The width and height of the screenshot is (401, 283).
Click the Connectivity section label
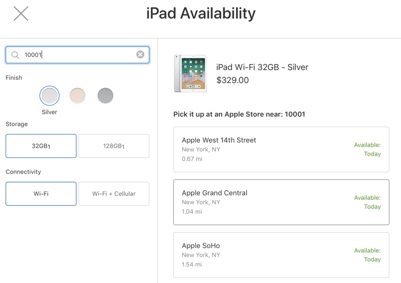point(23,171)
